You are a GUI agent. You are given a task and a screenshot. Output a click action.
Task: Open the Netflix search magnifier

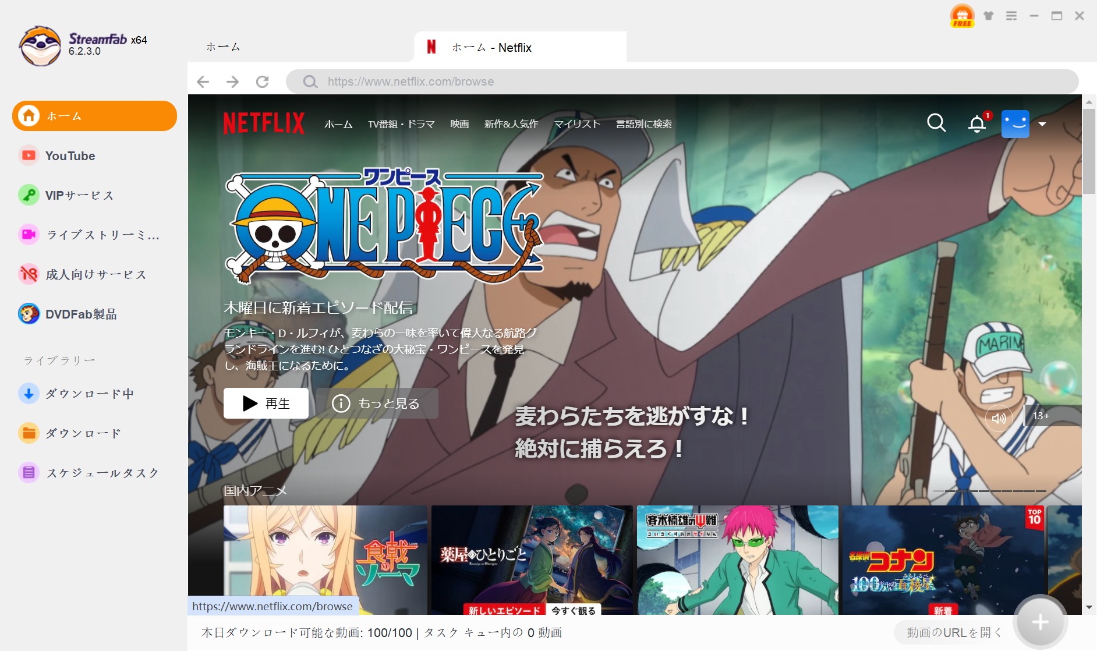936,123
